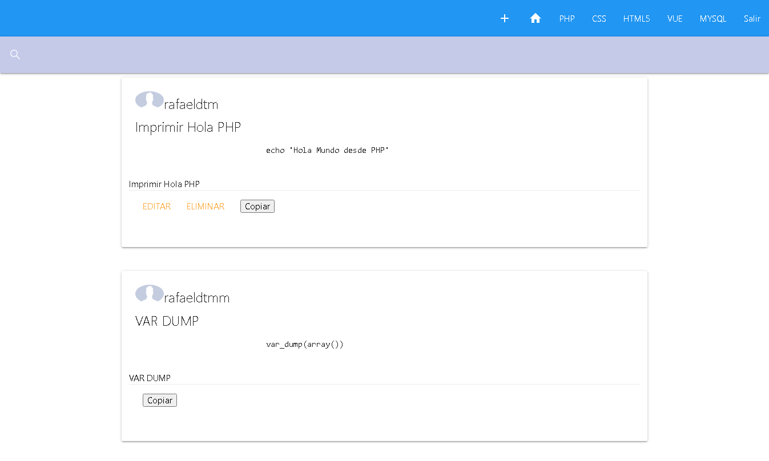Viewport: 769px width, 461px height.
Task: Copy the echo Hola Mundo snippet
Action: click(257, 207)
